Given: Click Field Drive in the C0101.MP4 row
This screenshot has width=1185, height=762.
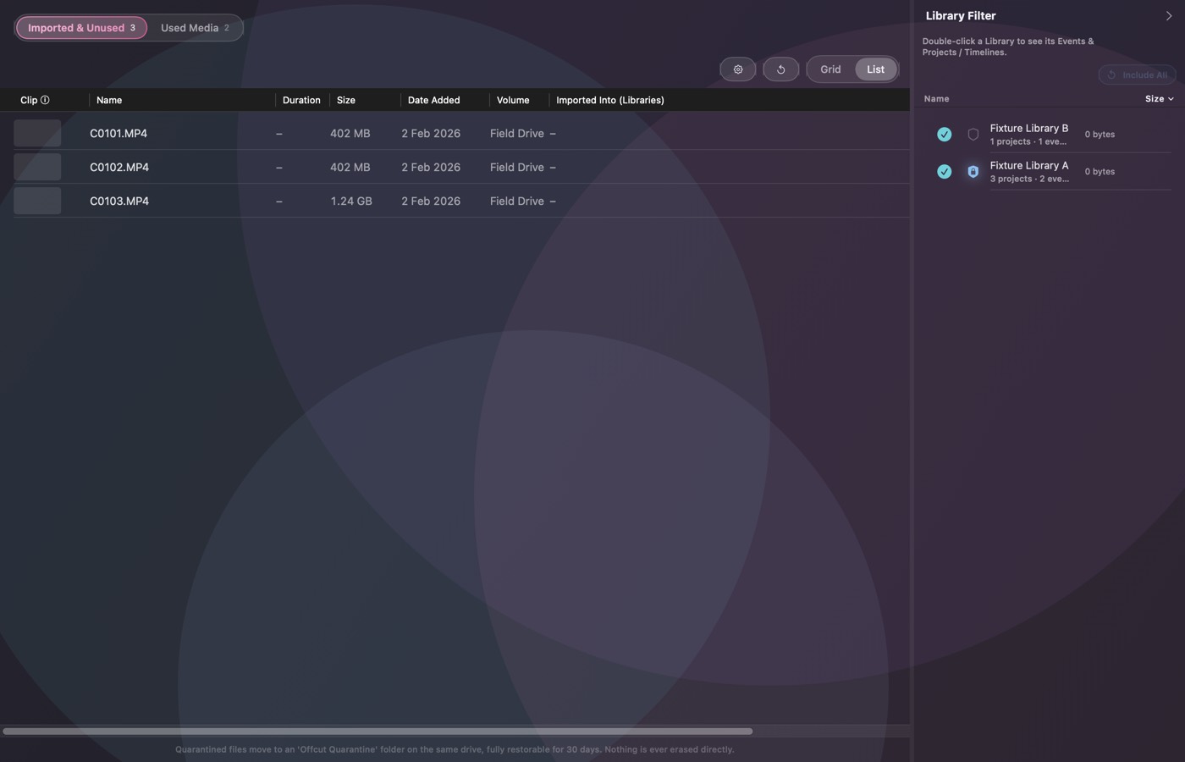Looking at the screenshot, I should (517, 134).
